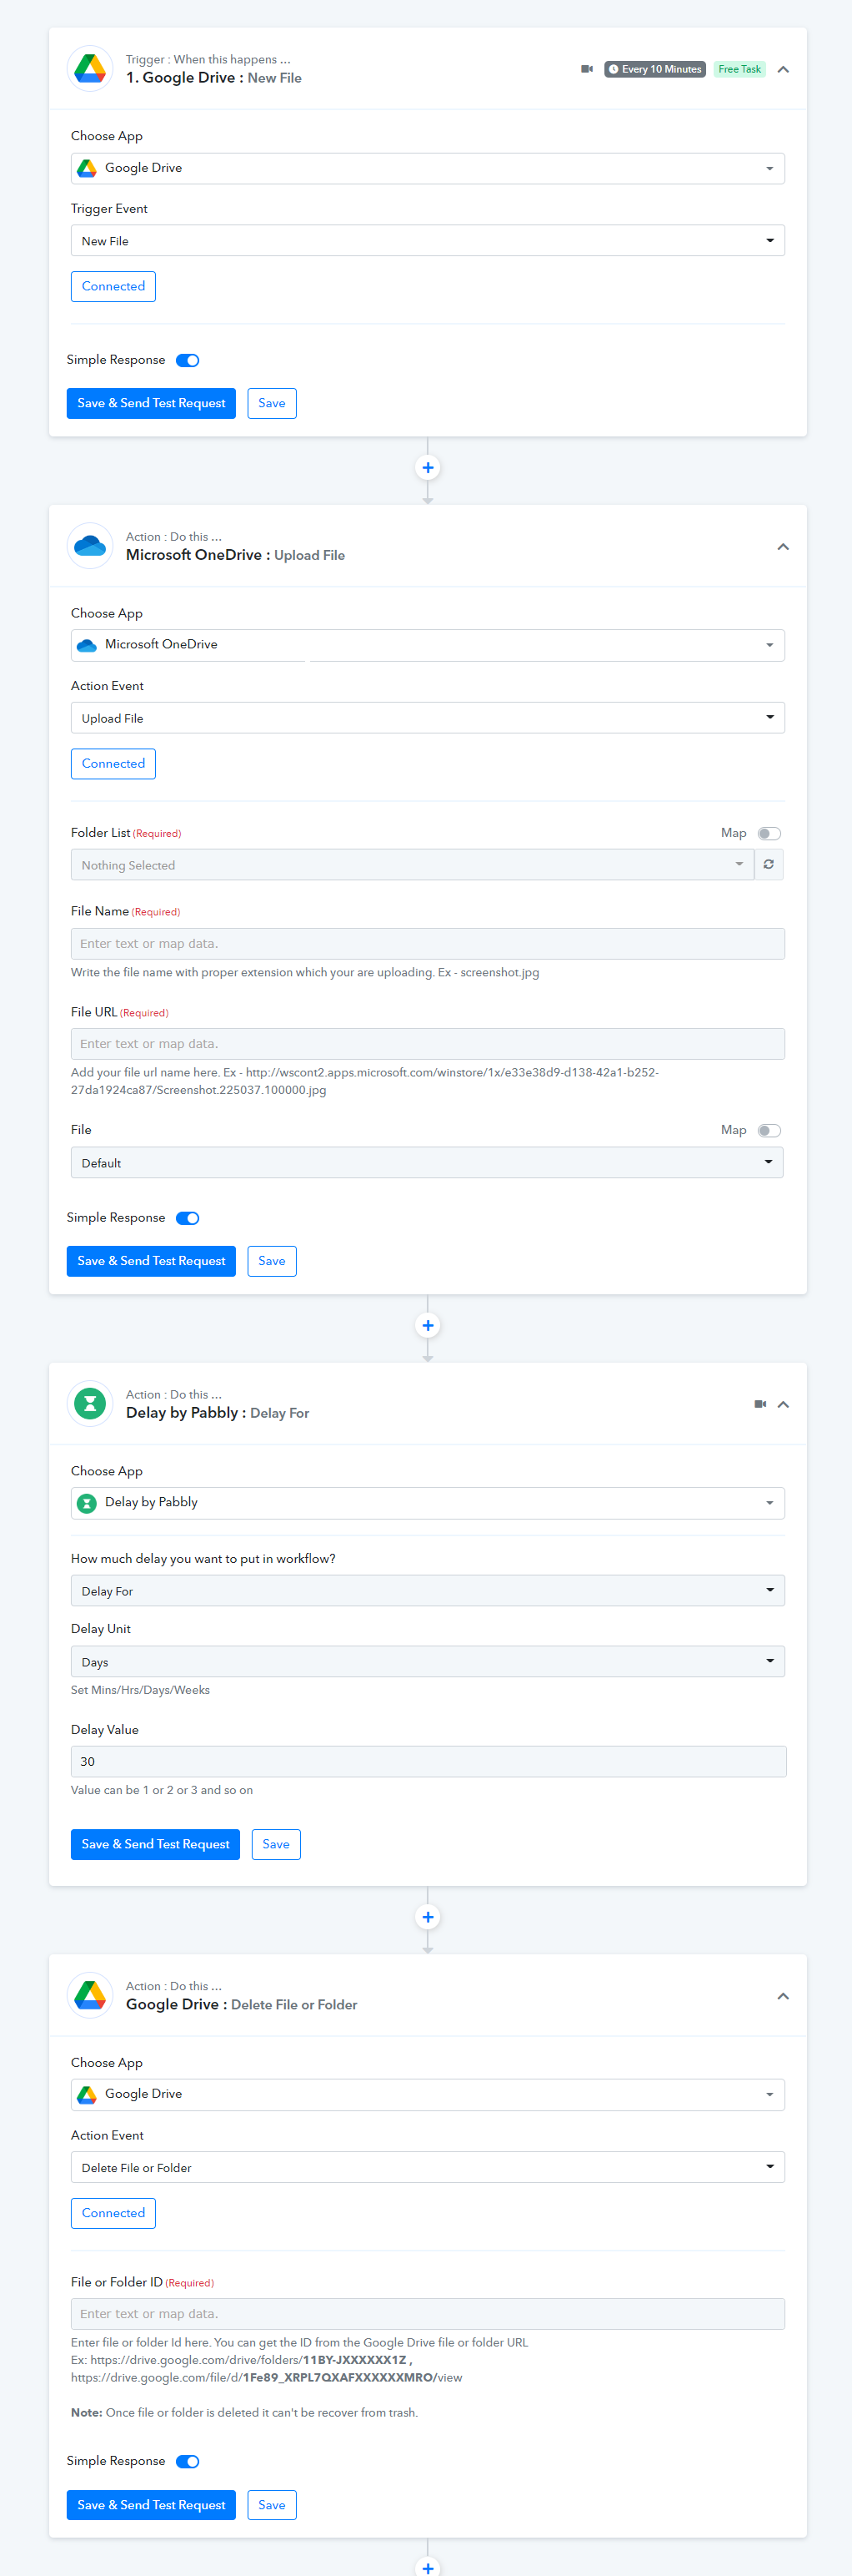Click the File Name input field

[x=428, y=944]
